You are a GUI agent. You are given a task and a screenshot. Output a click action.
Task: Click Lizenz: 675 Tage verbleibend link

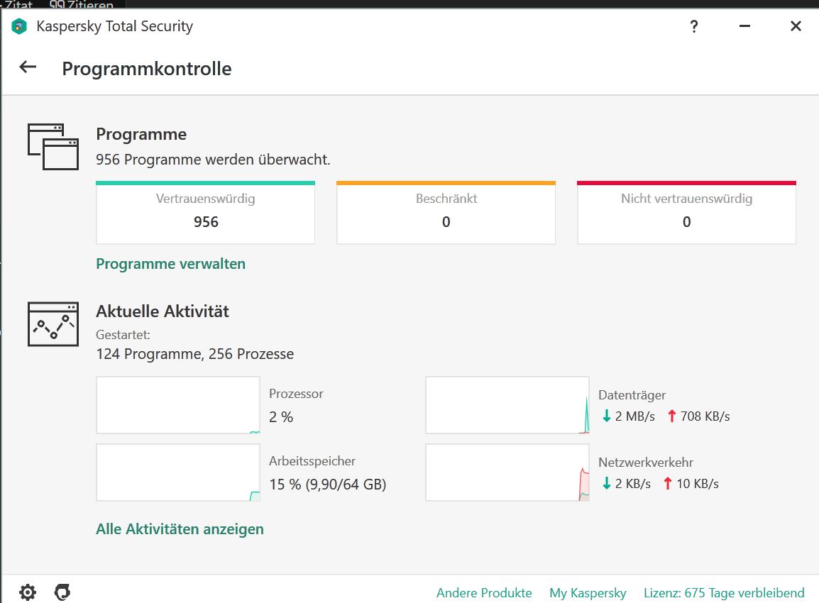point(724,593)
